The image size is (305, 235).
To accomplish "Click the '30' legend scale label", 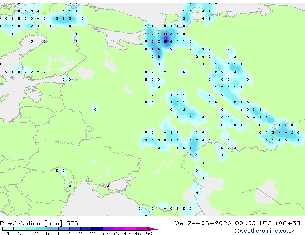I will (104, 233).
